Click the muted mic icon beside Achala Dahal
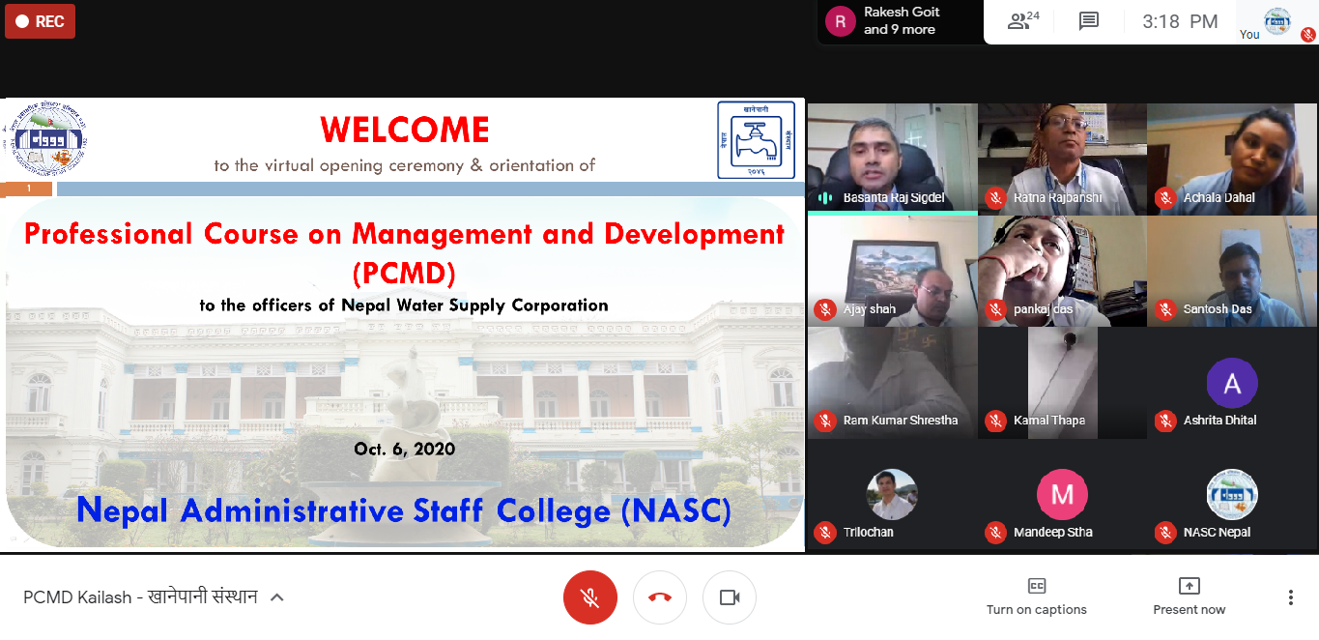1319x640 pixels. click(1165, 198)
